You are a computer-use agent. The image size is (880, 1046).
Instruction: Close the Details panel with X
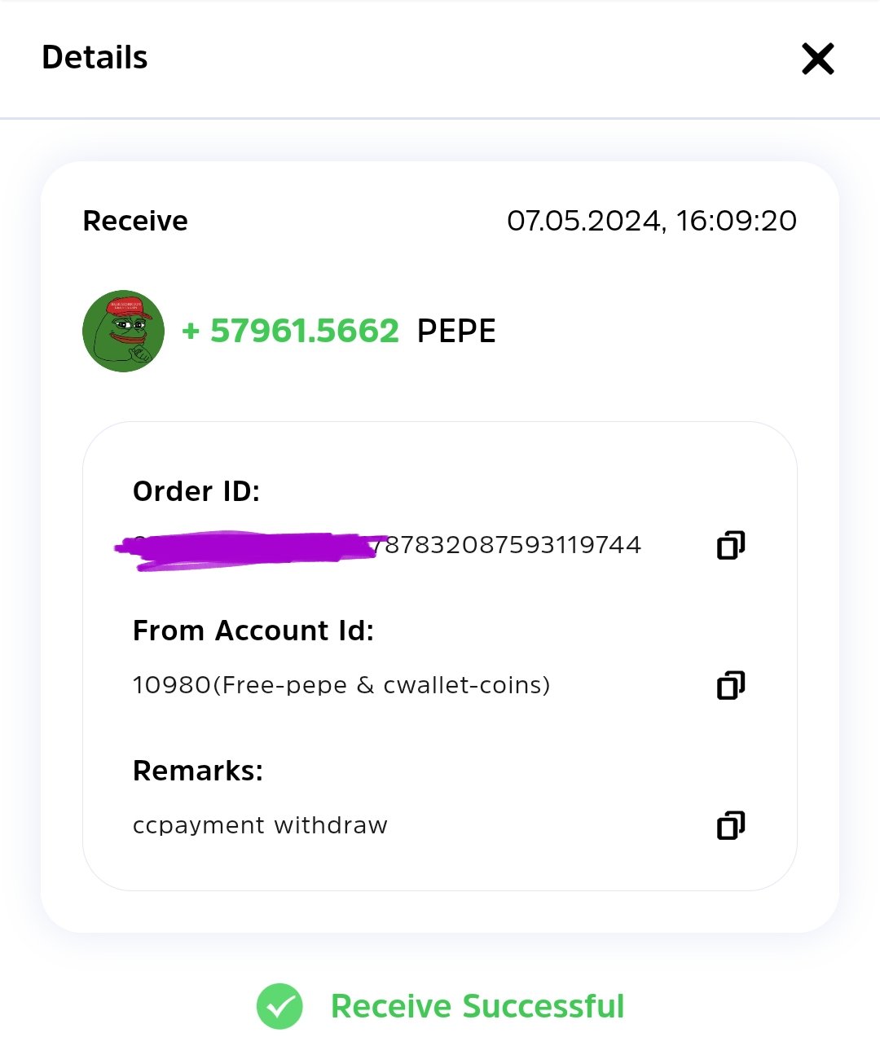(x=817, y=59)
